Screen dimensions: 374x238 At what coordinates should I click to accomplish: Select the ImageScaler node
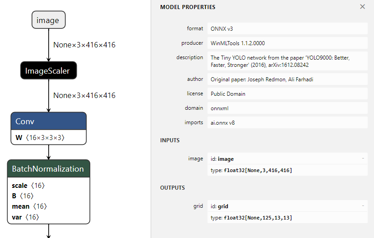pos(48,71)
